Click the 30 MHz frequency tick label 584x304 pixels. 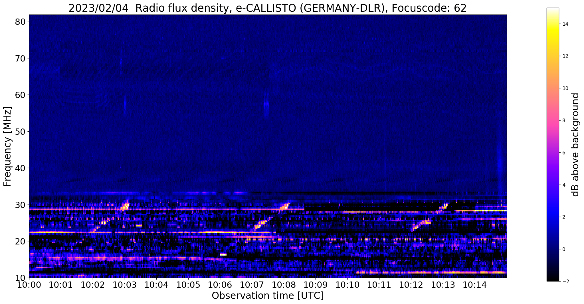pos(20,205)
